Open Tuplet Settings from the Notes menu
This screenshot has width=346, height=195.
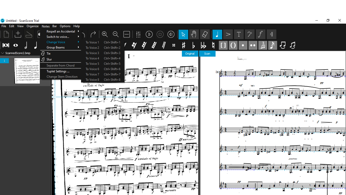coord(61,71)
